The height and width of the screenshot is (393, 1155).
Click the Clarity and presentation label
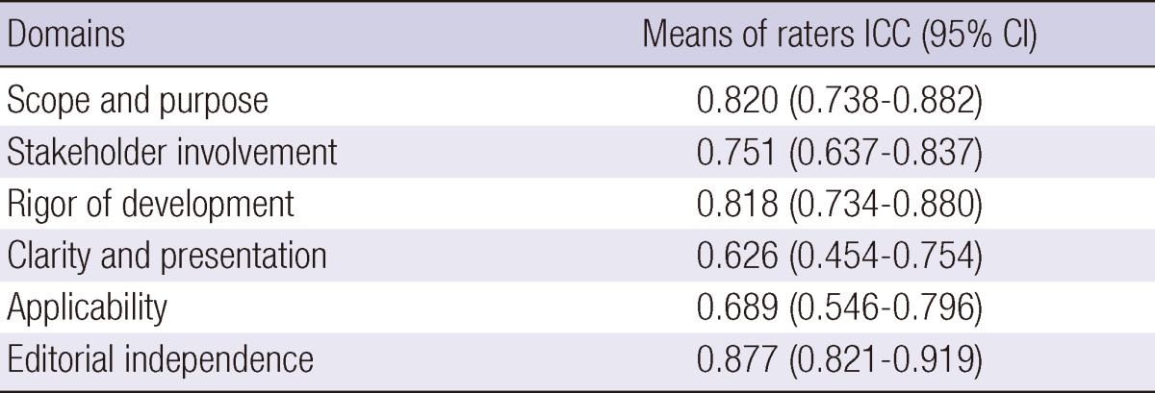(x=167, y=256)
